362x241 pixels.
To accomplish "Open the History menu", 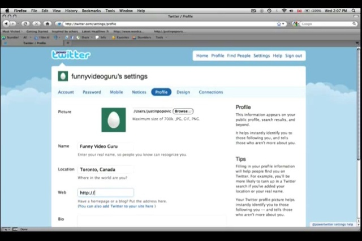I will (71, 11).
